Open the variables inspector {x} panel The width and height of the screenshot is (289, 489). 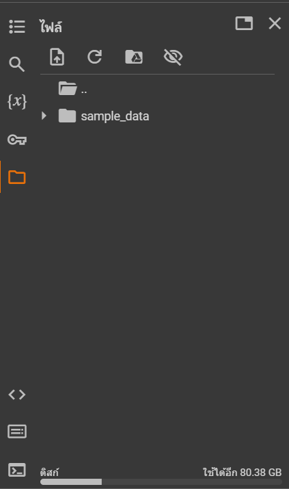pyautogui.click(x=17, y=102)
